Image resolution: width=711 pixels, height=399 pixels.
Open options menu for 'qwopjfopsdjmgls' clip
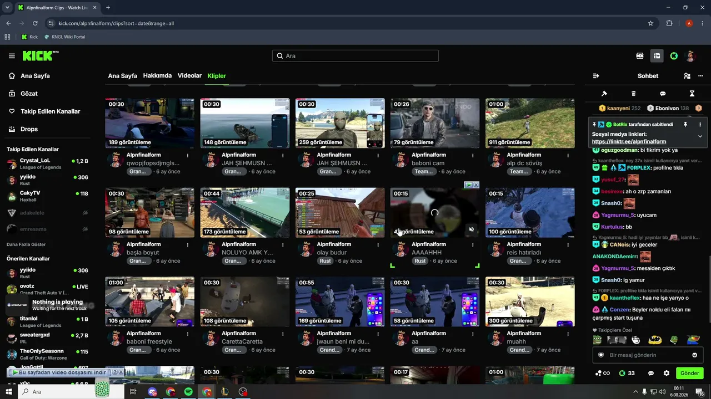click(x=188, y=155)
